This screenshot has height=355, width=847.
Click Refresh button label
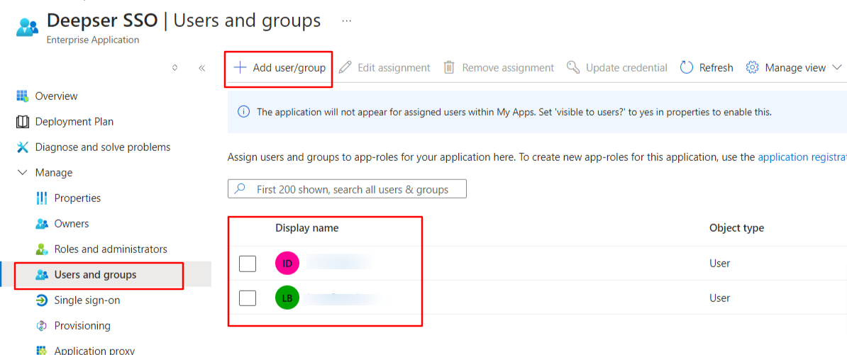point(716,67)
